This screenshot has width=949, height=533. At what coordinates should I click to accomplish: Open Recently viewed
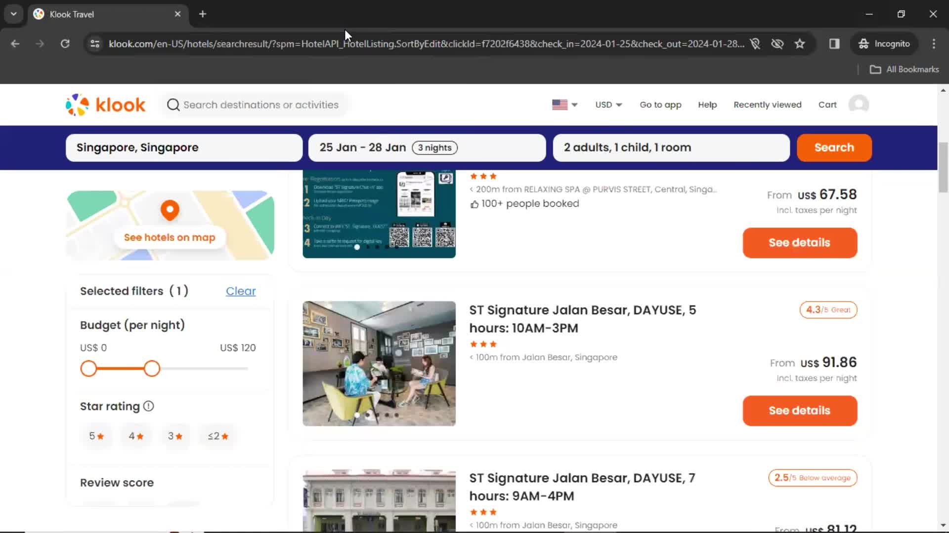point(768,105)
